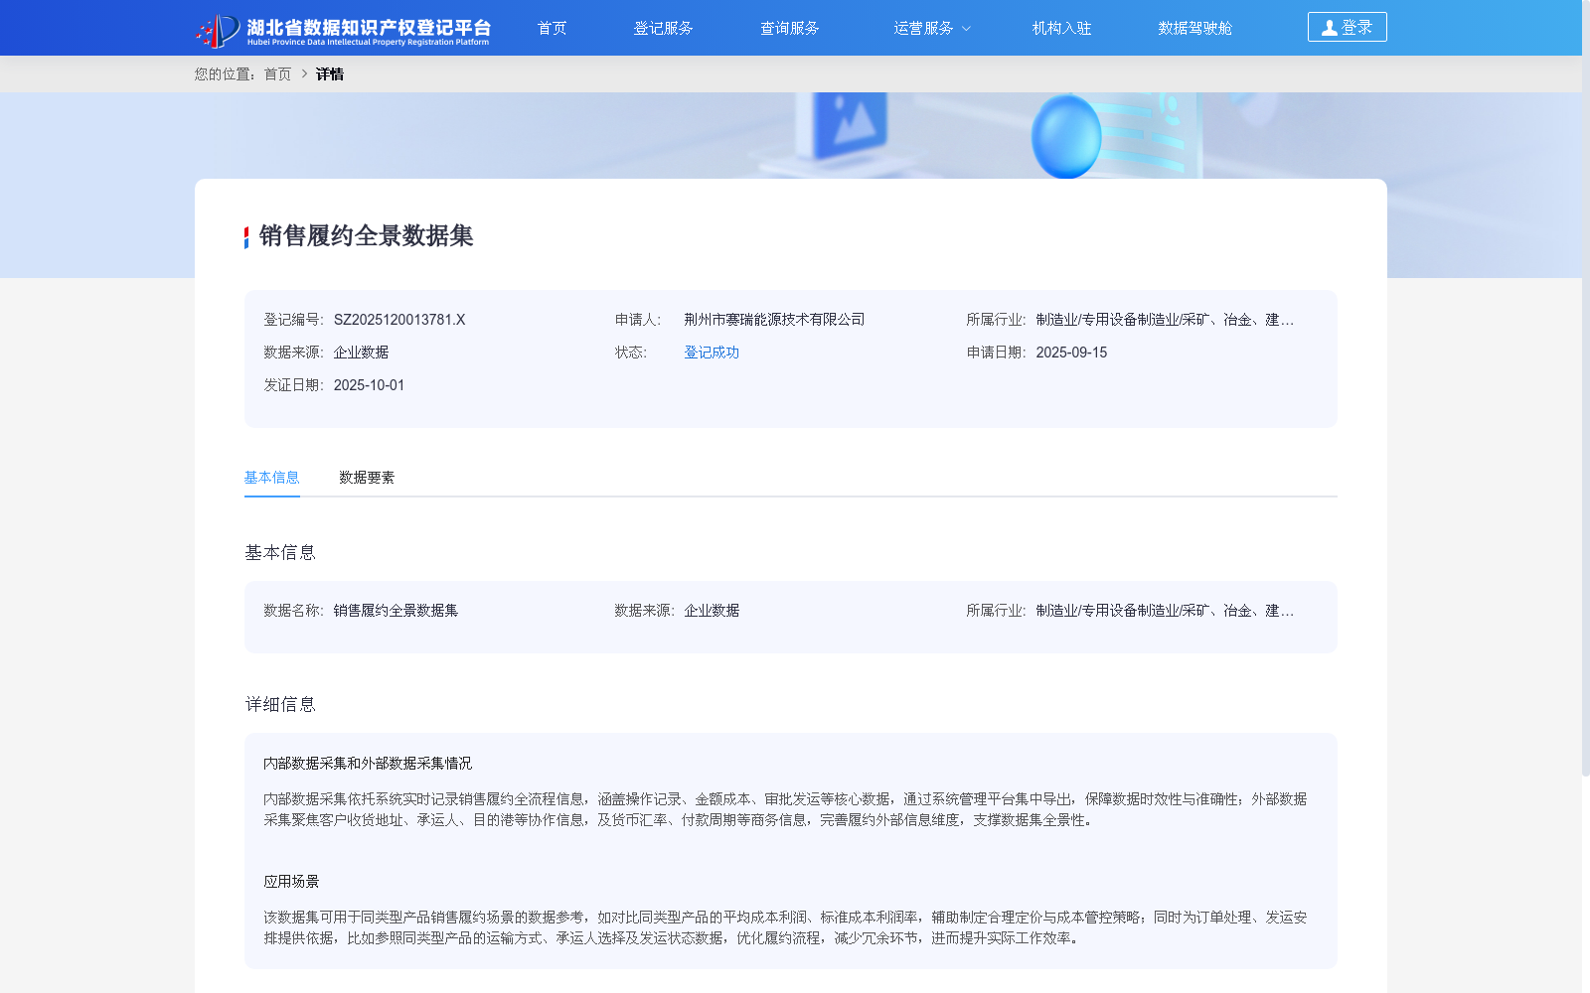
Task: Open the 查询服务 menu
Action: (789, 28)
